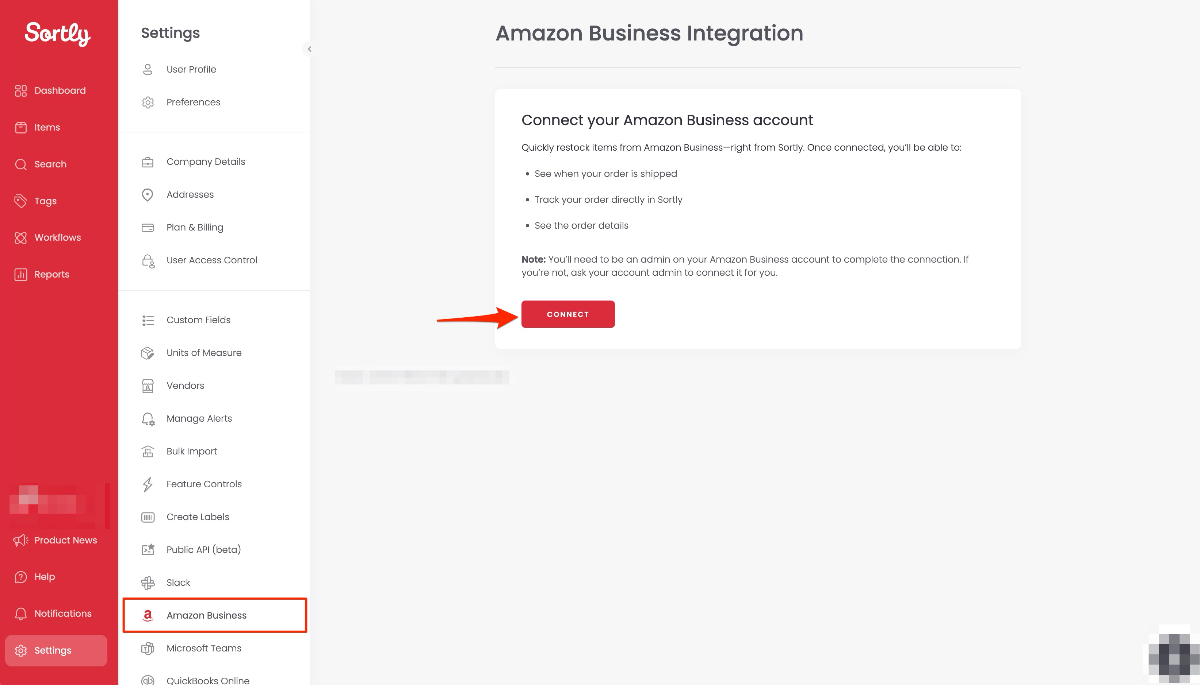Open User Access Control settings
This screenshot has width=1200, height=685.
point(211,260)
